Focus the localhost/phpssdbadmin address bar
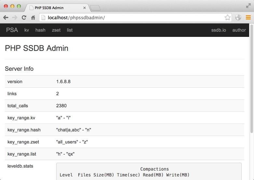This screenshot has height=180, width=254. pos(135,18)
